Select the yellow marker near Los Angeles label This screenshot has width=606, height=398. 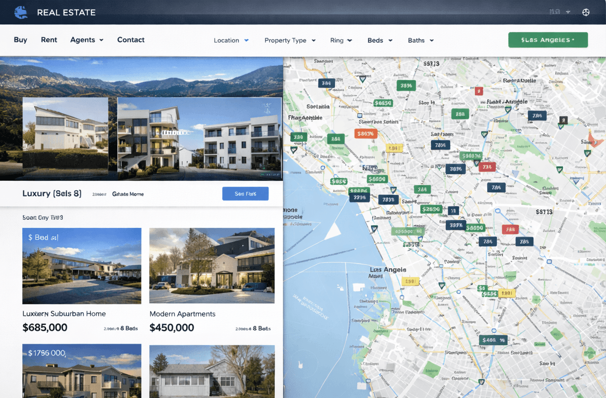click(410, 280)
